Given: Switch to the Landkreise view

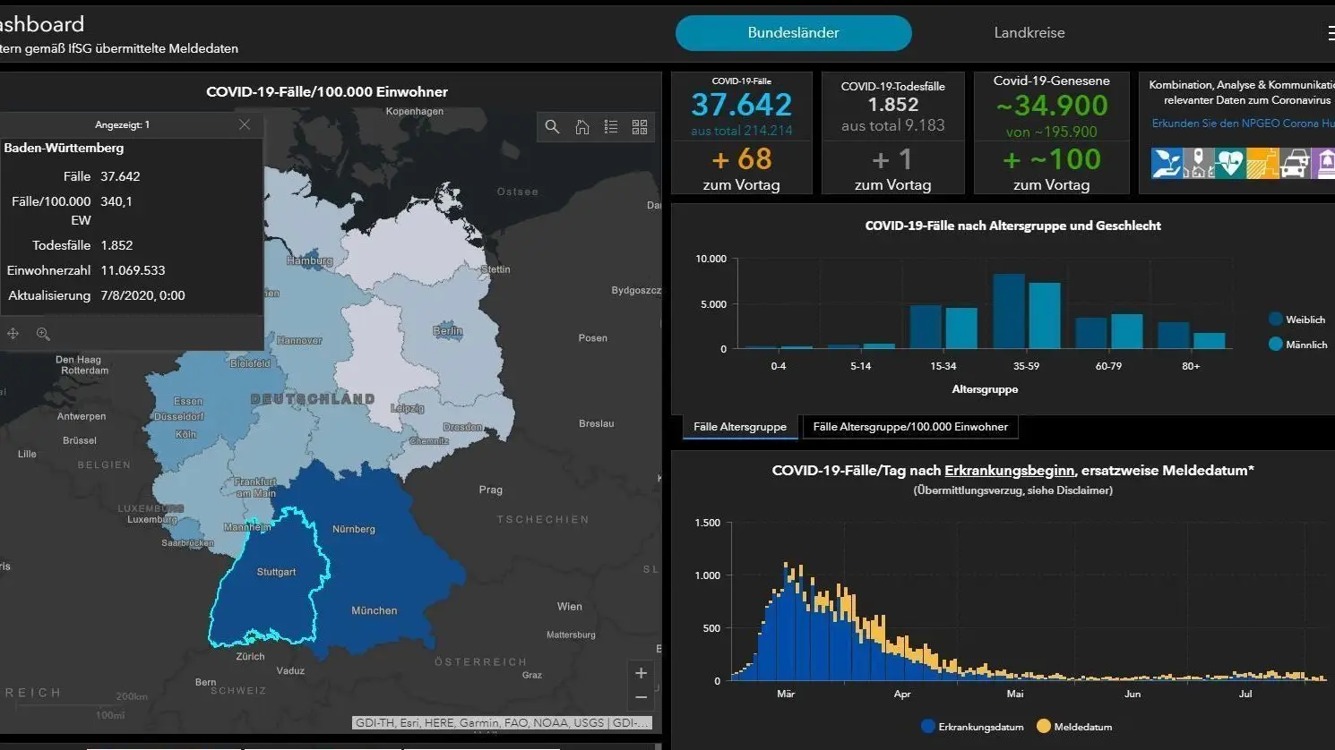Looking at the screenshot, I should tap(1029, 33).
